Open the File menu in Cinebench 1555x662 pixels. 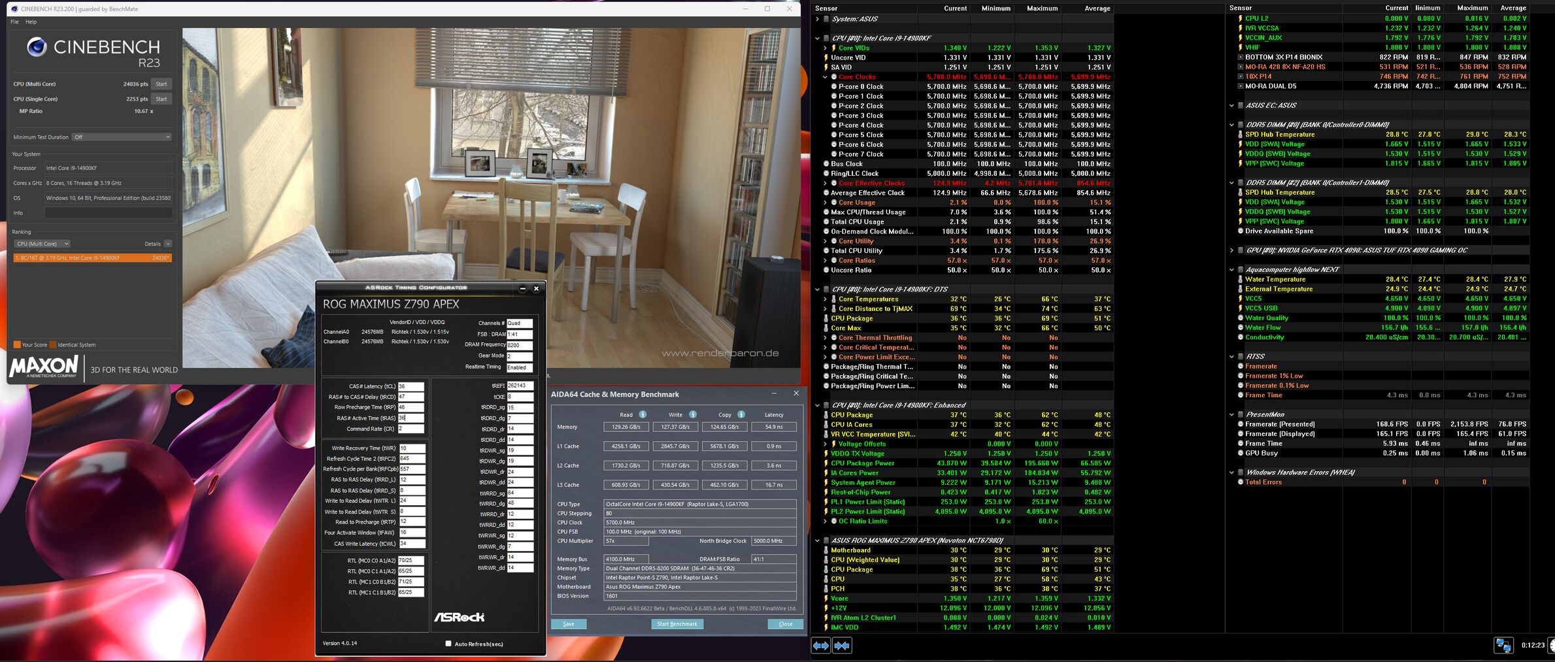pos(14,22)
